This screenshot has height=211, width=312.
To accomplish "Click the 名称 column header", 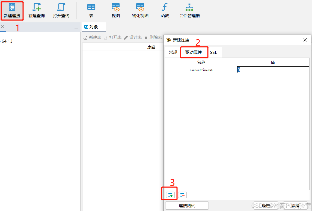I will 201,62.
